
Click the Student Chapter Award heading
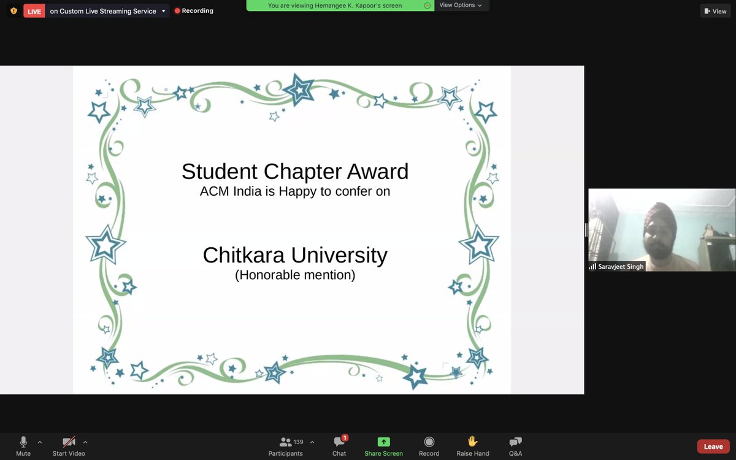pyautogui.click(x=295, y=171)
